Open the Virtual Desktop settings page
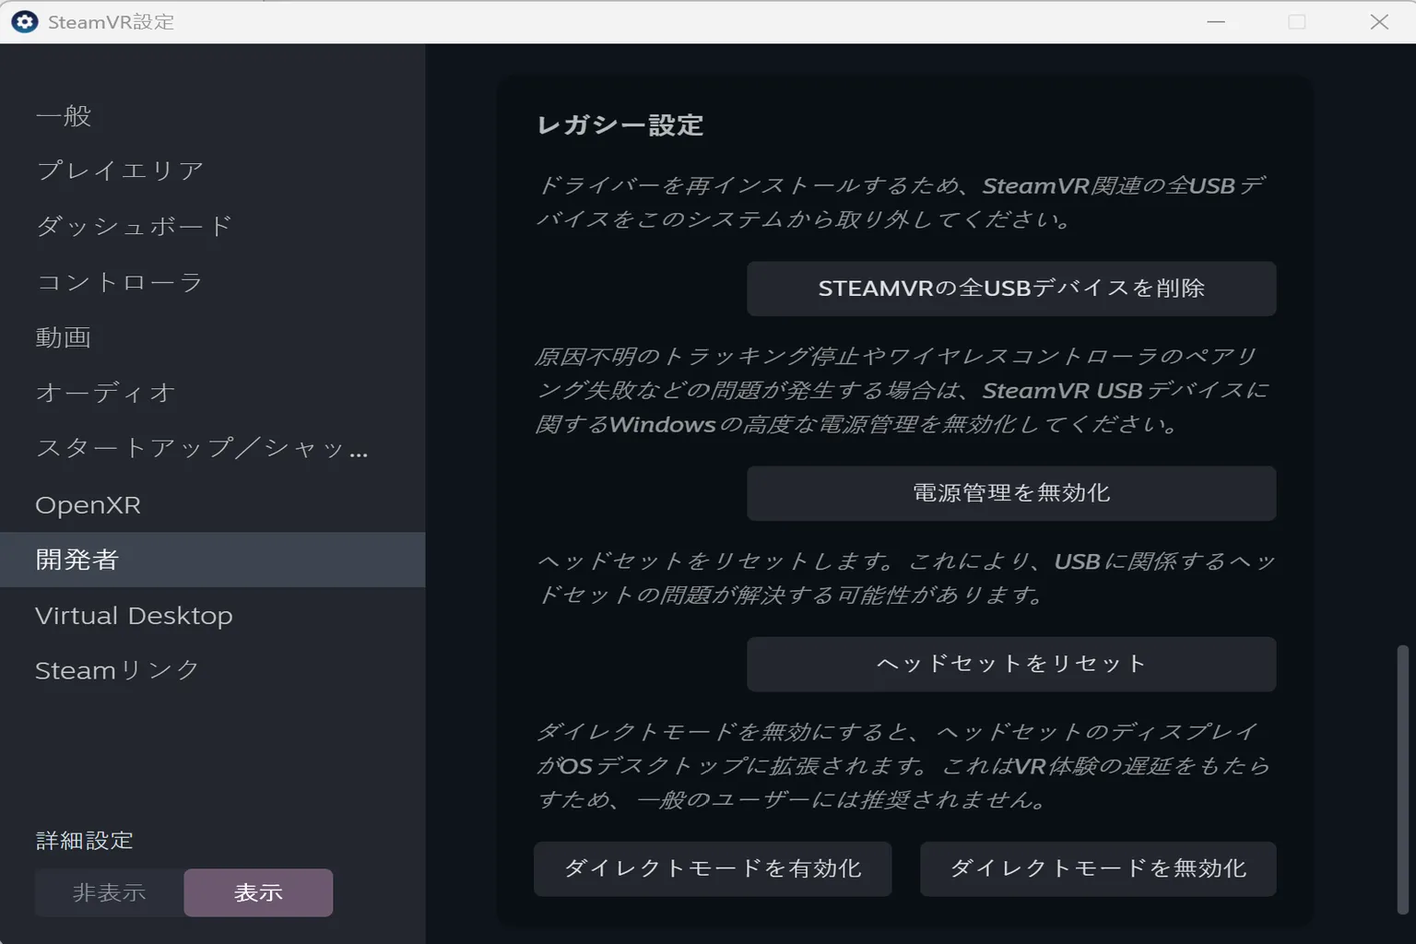 (x=134, y=615)
